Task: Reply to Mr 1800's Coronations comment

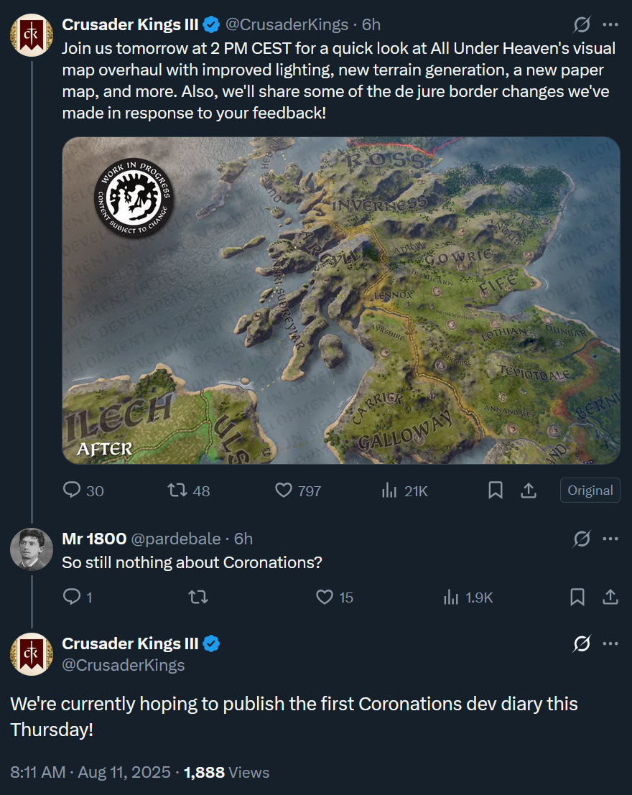Action: point(73,597)
